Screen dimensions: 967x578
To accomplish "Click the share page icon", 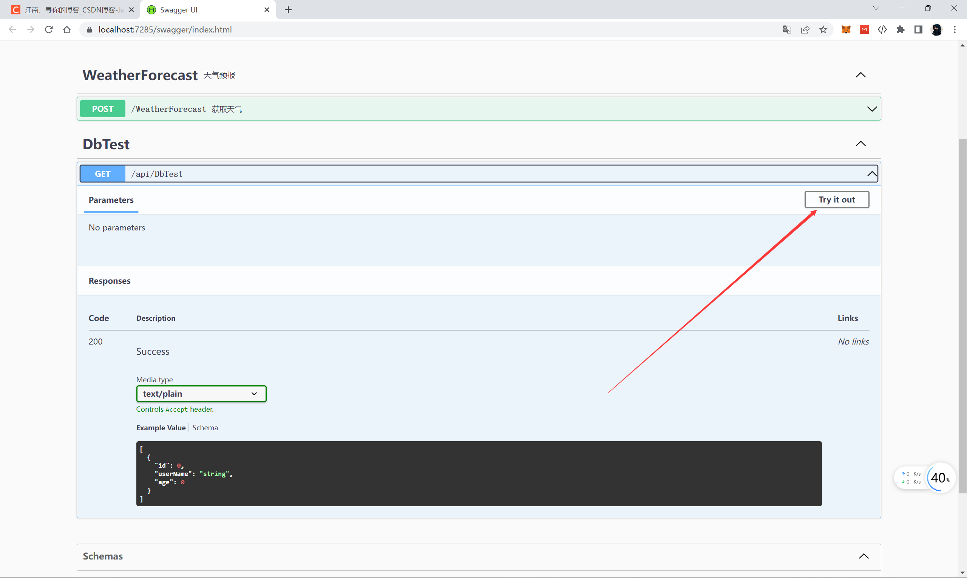I will (x=805, y=29).
